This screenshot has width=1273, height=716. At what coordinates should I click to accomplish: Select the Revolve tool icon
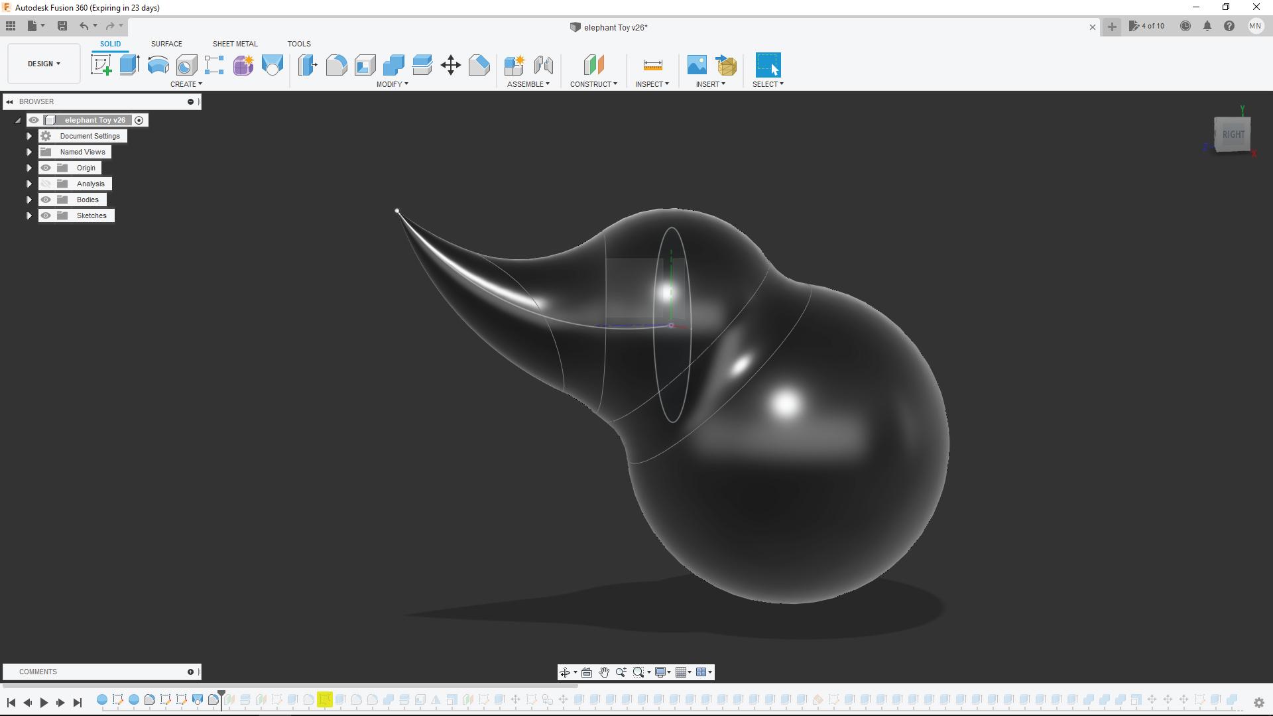click(158, 65)
